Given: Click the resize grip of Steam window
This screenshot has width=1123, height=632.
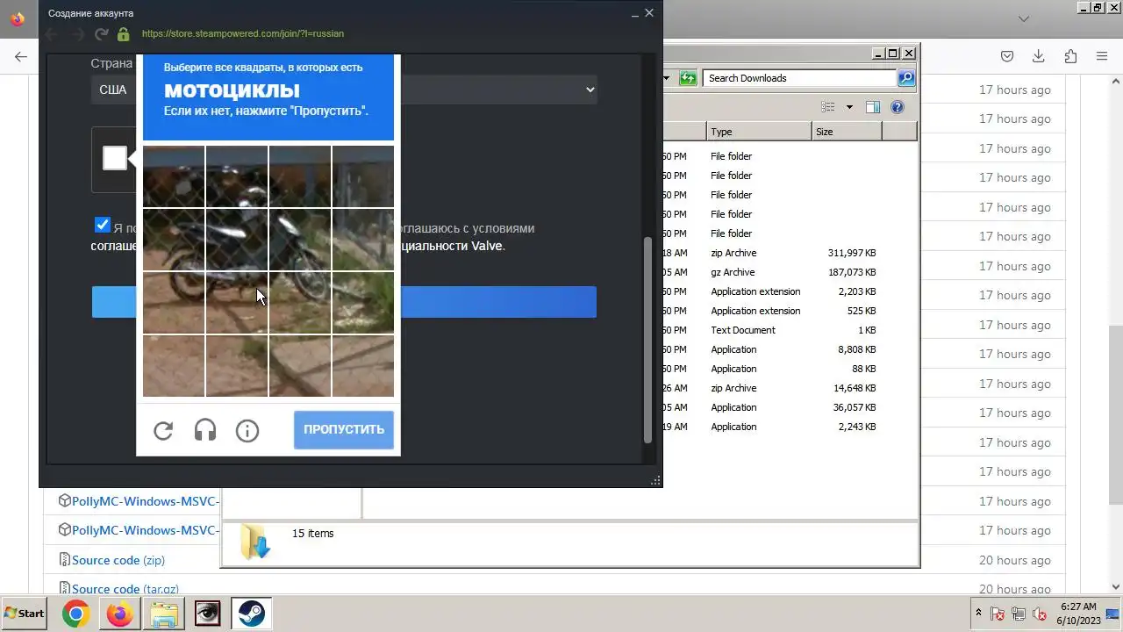Looking at the screenshot, I should tap(655, 480).
